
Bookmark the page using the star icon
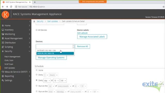(x=163, y=7)
